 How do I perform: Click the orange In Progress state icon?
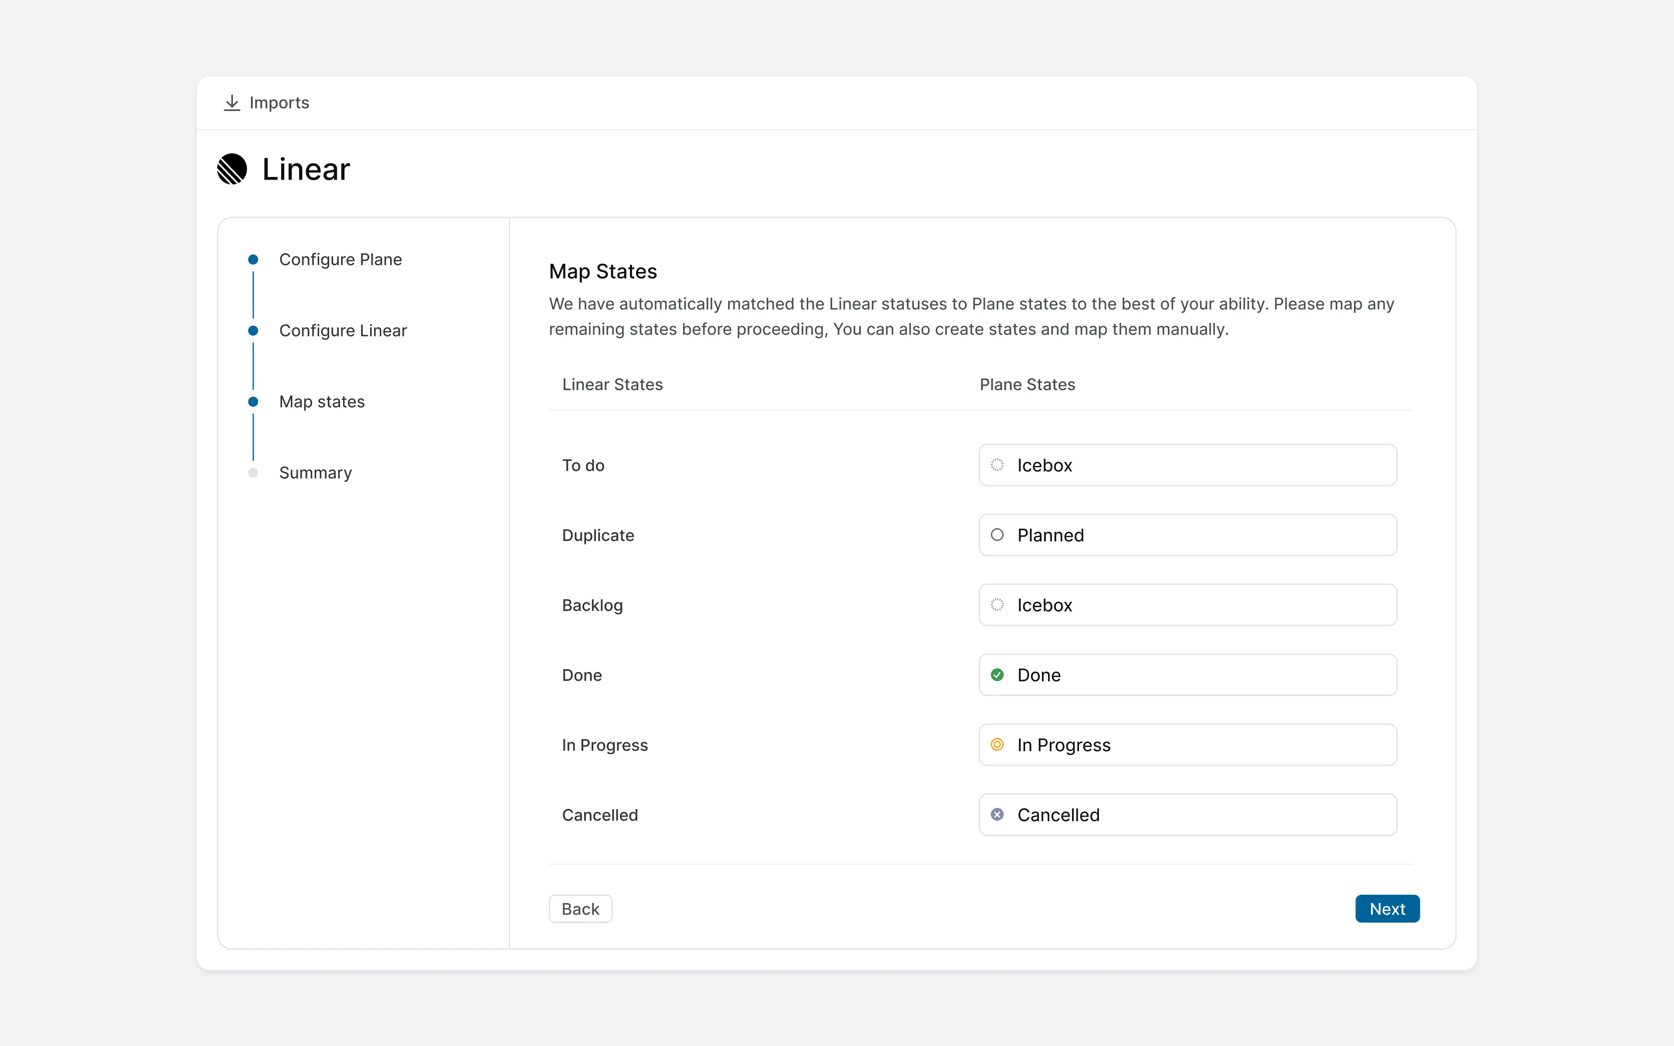pos(997,744)
